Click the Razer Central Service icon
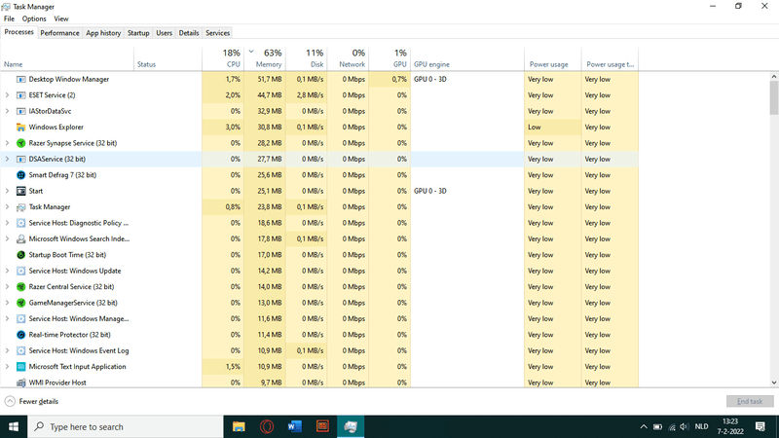The image size is (779, 438). pyautogui.click(x=20, y=286)
